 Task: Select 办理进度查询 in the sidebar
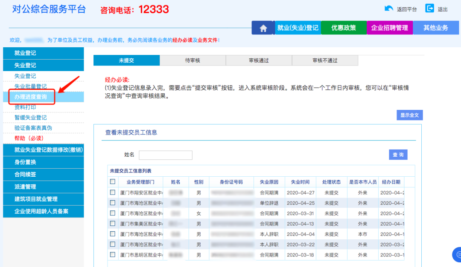31,97
